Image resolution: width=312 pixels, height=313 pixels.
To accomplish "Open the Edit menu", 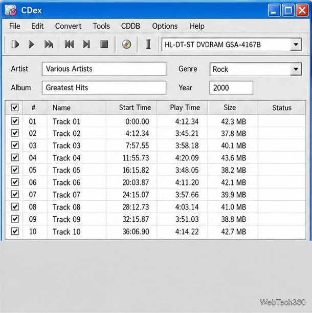I will (x=37, y=26).
